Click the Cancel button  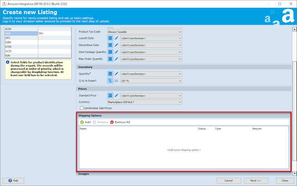click(229, 181)
